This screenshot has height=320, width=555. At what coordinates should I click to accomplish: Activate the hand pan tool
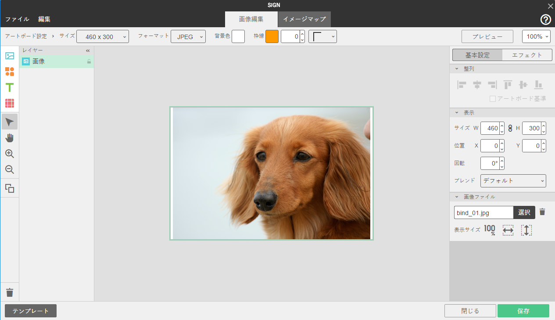[x=10, y=138]
